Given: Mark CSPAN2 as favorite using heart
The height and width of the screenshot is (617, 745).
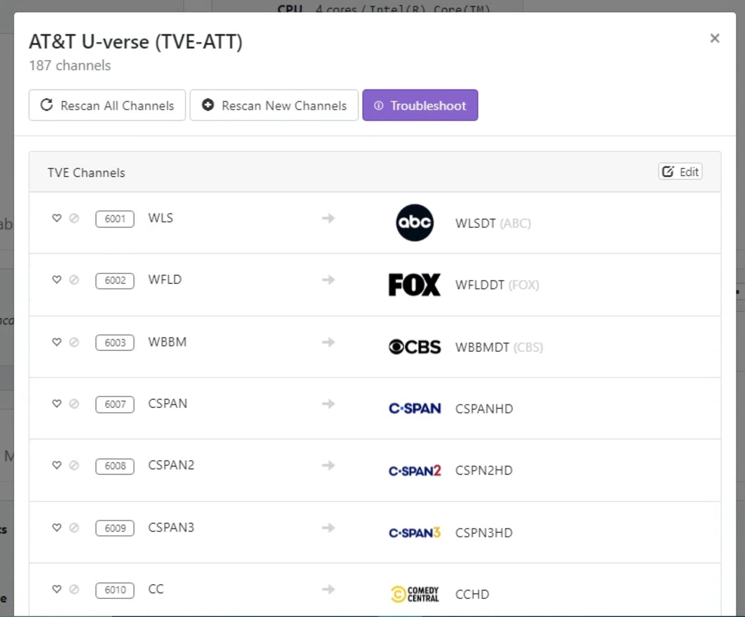Looking at the screenshot, I should (57, 465).
